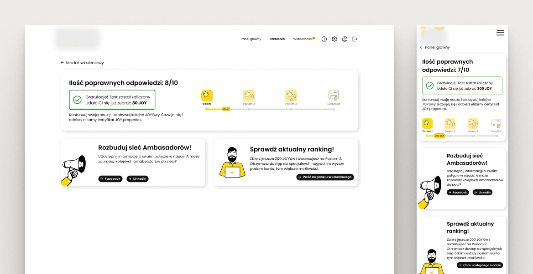Open Szkolenia in top navigation
Screen dimensions: 533x274
277,39
